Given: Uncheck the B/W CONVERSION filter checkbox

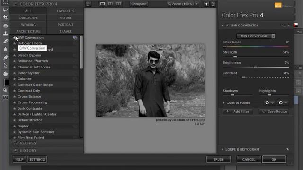Looking at the screenshot, I should click(x=227, y=25).
